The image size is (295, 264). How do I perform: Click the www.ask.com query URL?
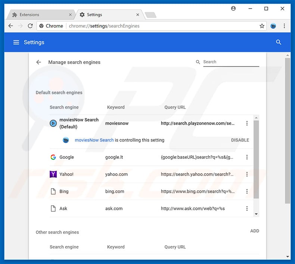point(193,208)
